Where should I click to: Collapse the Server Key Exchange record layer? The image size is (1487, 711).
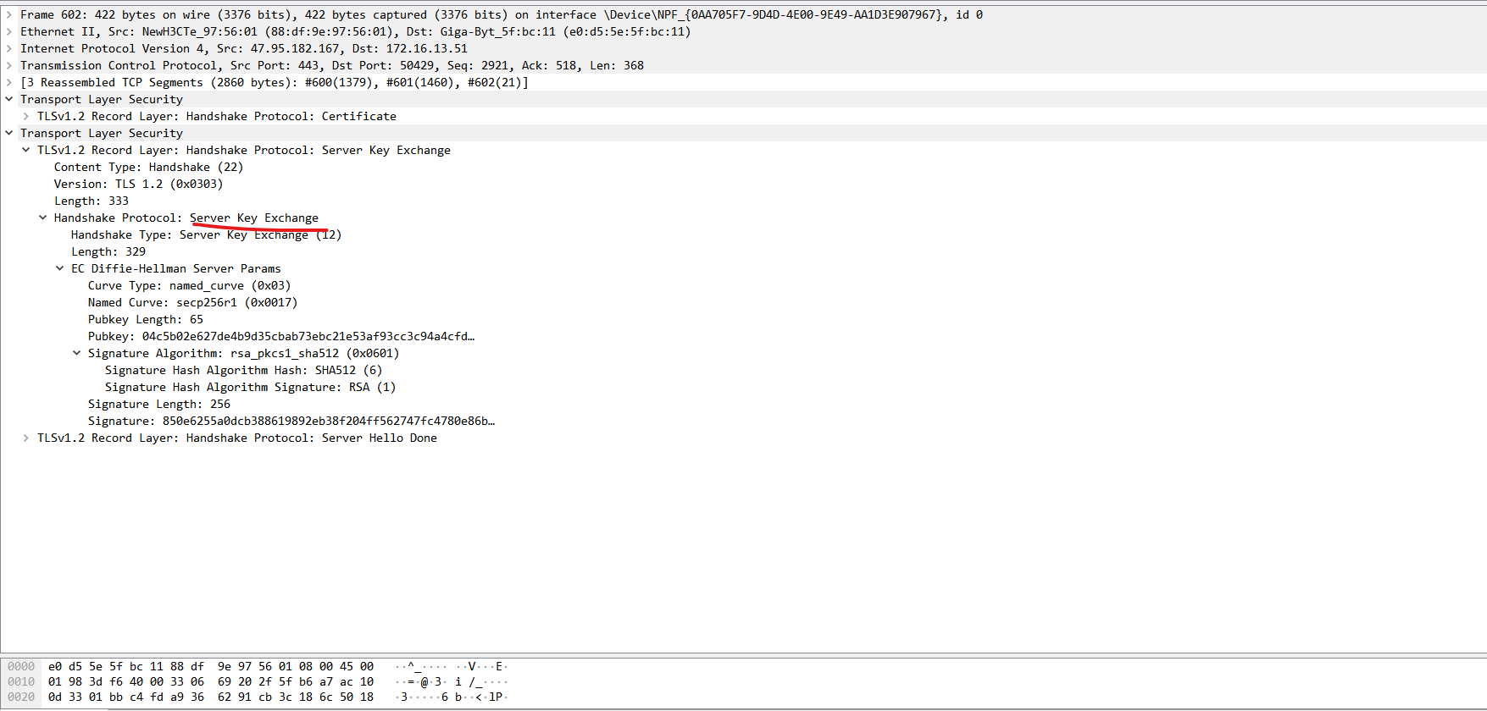[26, 150]
